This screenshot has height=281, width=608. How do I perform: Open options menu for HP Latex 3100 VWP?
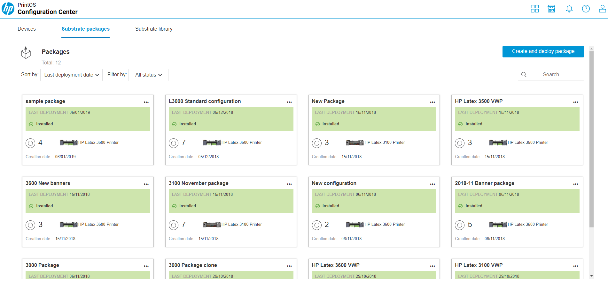coord(576,266)
